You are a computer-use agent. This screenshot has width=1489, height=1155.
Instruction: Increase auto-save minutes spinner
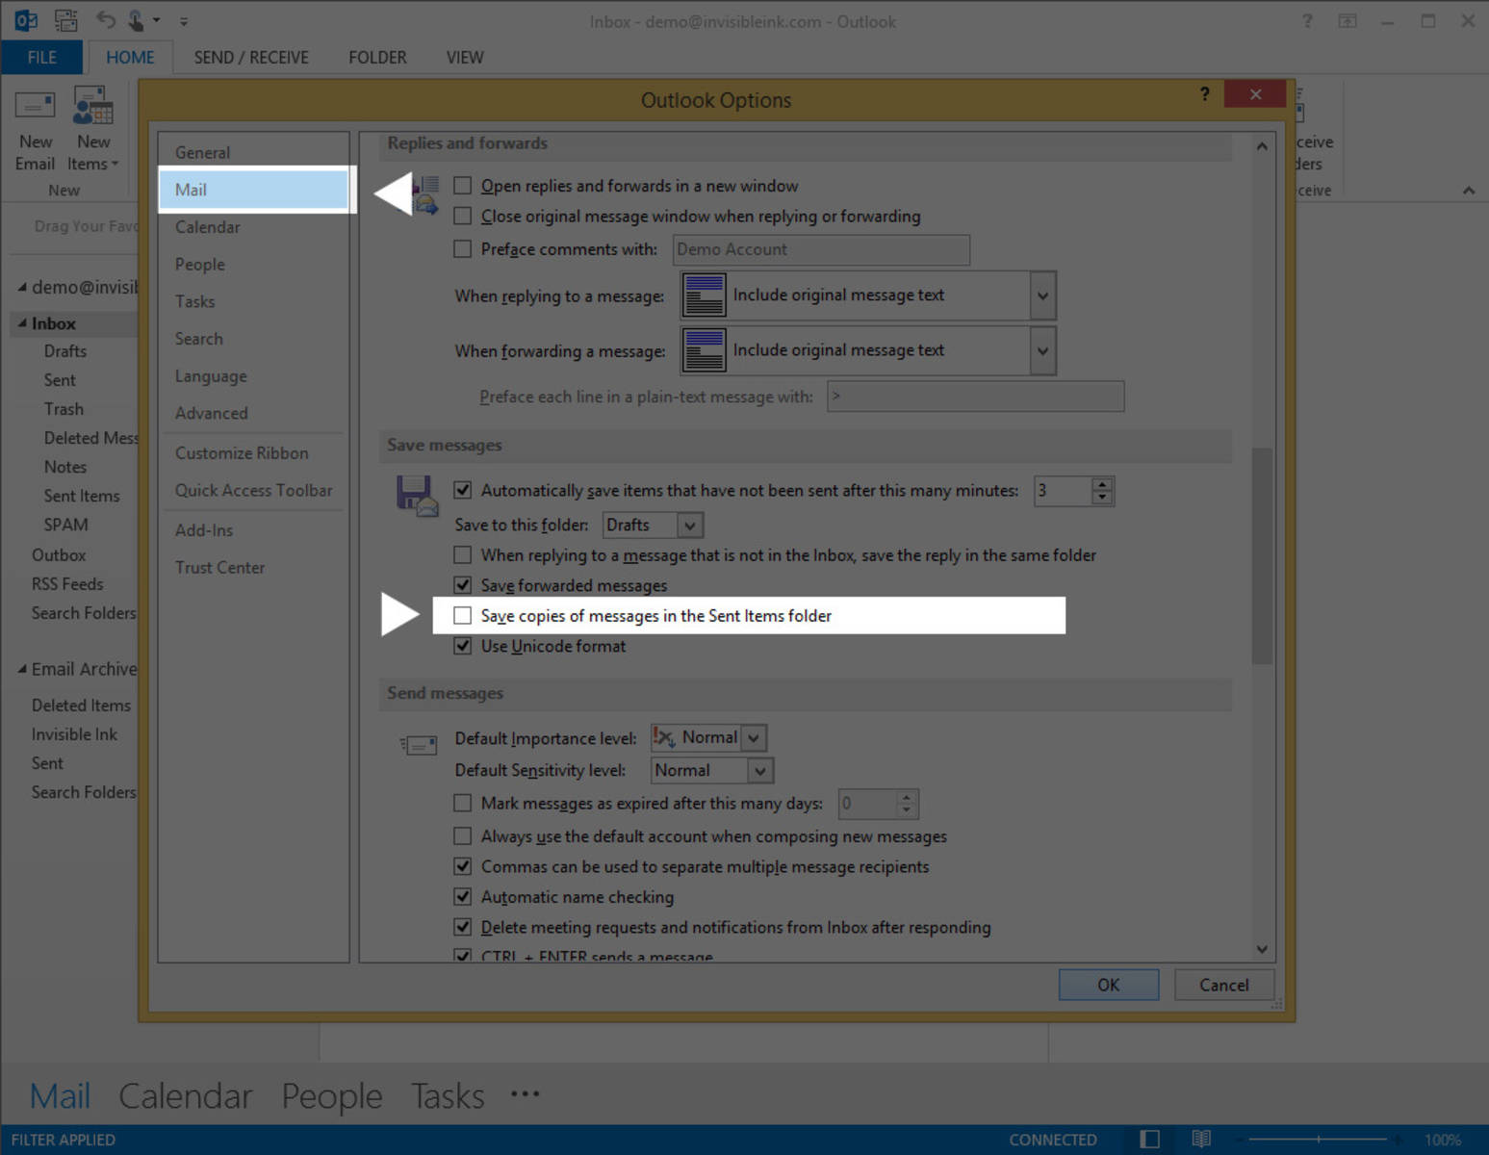(1103, 484)
